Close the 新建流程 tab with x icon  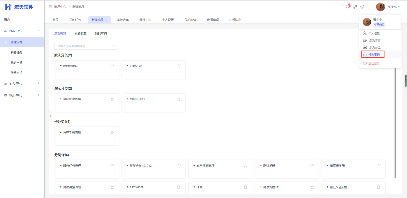pos(106,20)
